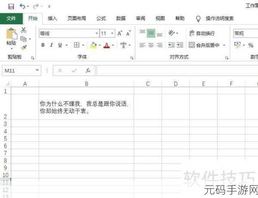Screen dimensions: 258x198
Task: Click the 粘贴 paste clipboard icon
Action: point(12,34)
